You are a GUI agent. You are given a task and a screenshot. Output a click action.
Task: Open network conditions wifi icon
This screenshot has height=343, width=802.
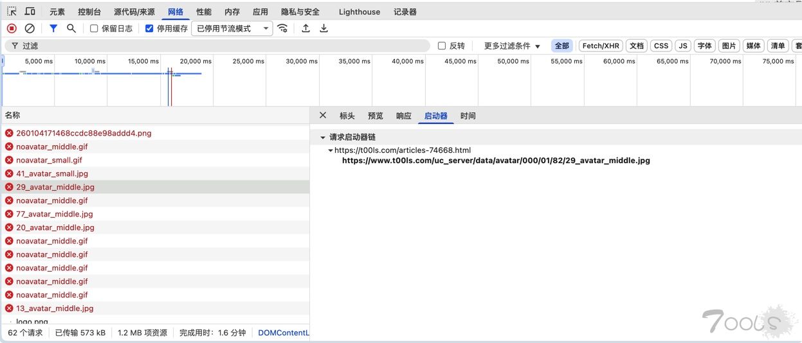coord(282,28)
